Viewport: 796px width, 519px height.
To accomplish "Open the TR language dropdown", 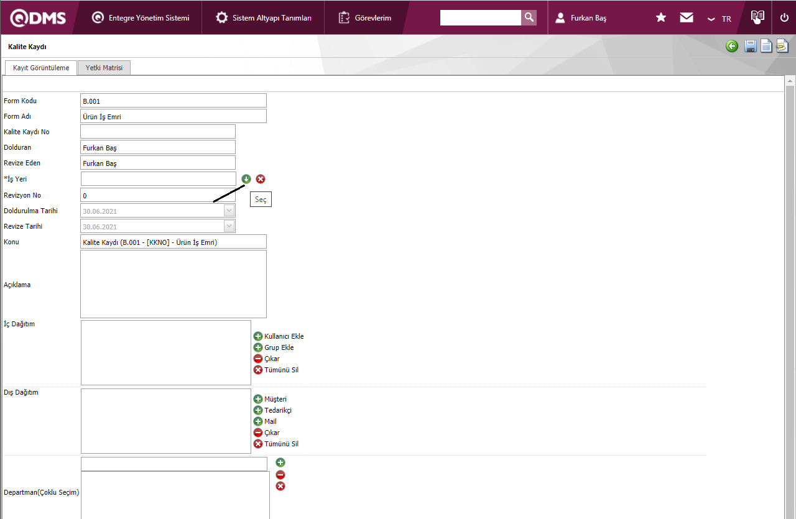I will (x=720, y=19).
